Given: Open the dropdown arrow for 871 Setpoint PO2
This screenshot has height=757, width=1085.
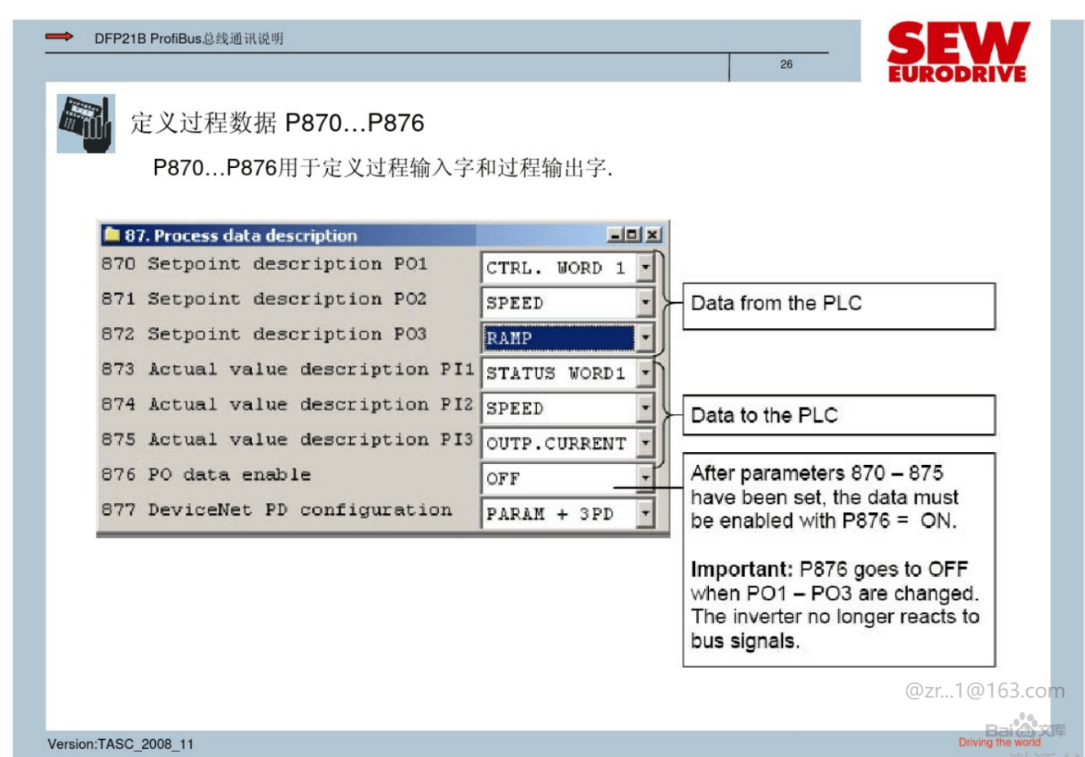Looking at the screenshot, I should pyautogui.click(x=645, y=303).
